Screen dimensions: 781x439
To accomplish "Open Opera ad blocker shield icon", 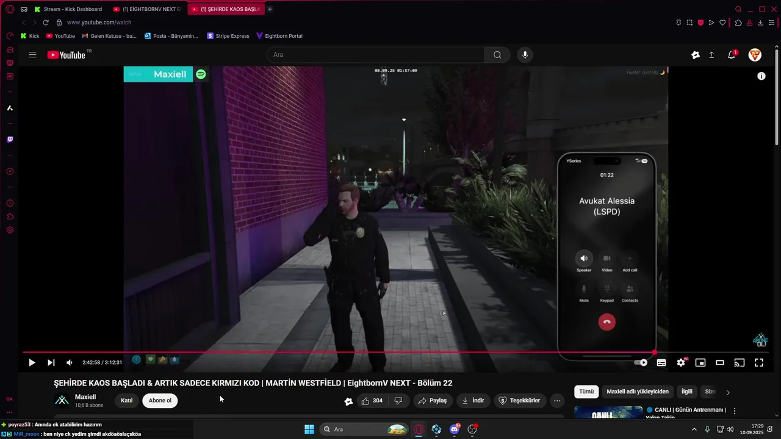I will click(700, 23).
